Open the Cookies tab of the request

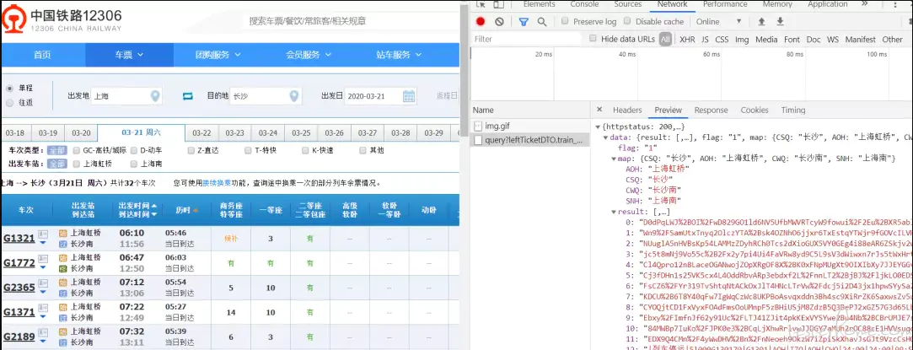[754, 110]
